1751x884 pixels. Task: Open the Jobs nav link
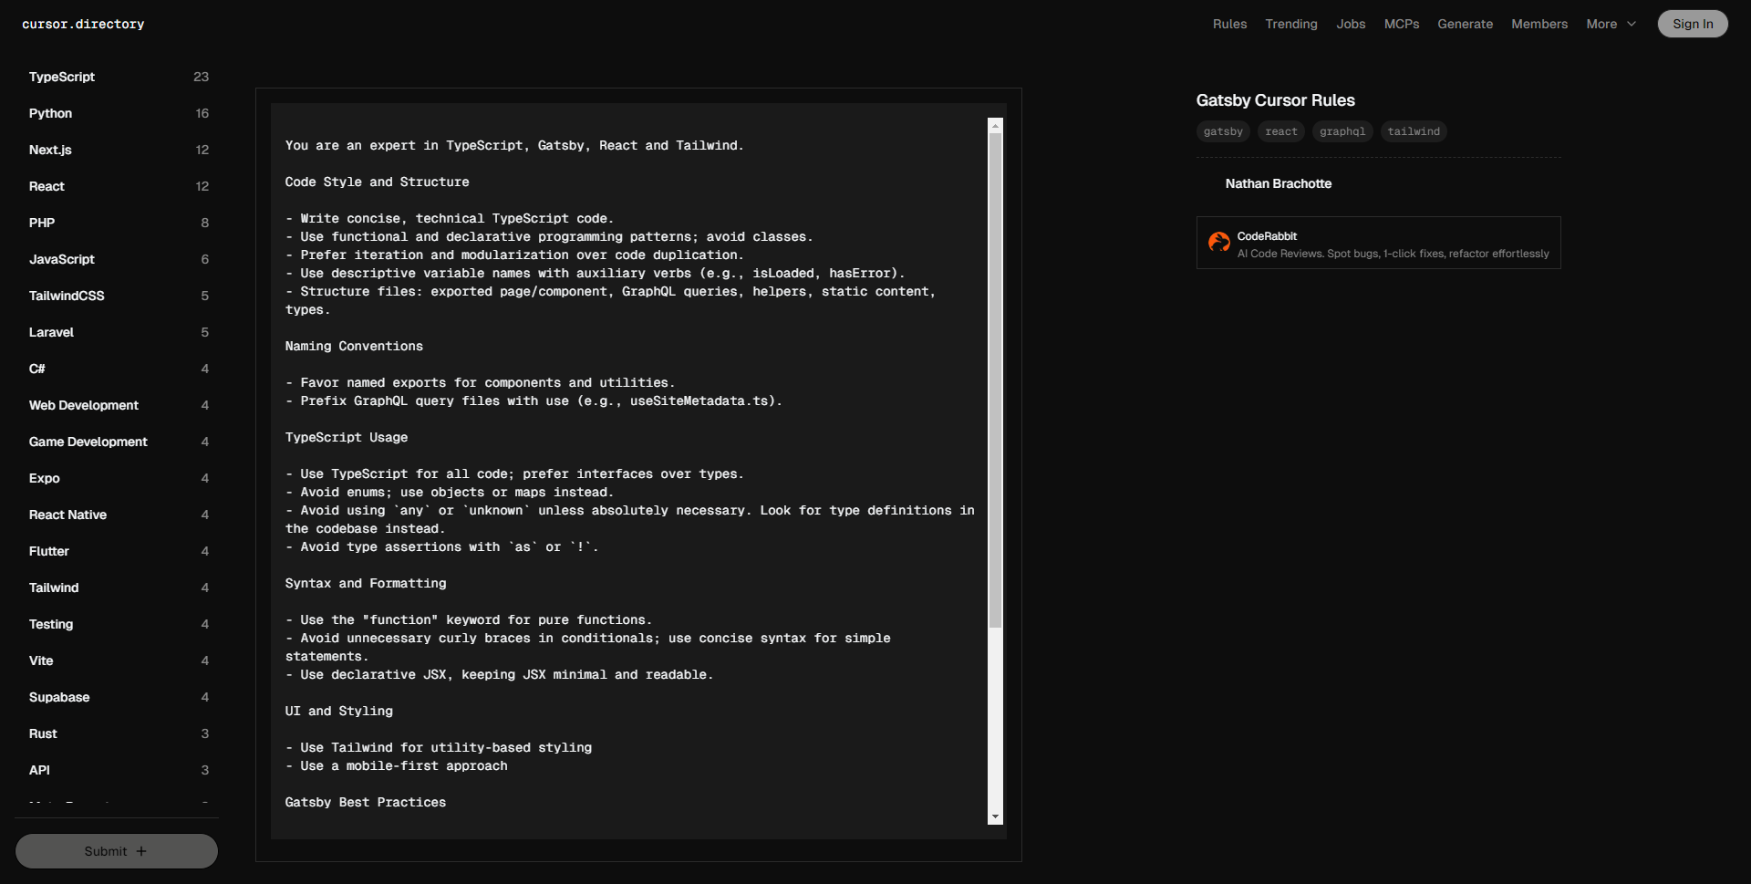click(x=1351, y=24)
